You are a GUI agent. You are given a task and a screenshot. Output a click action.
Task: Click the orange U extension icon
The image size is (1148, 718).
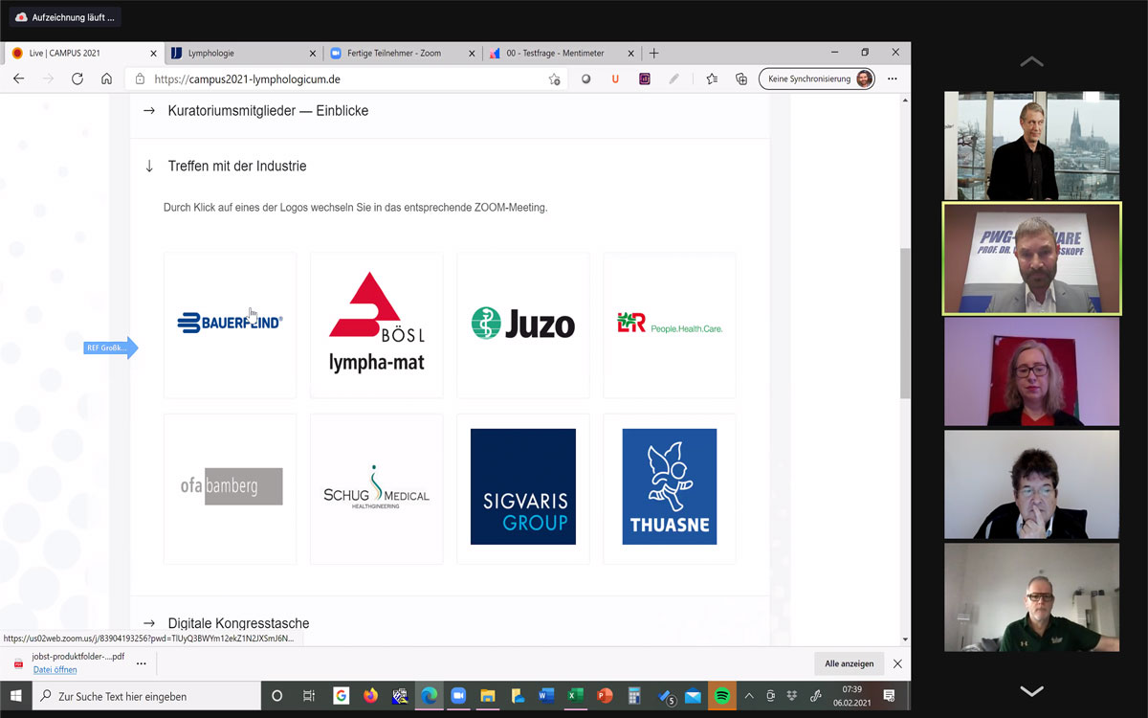[x=615, y=79]
